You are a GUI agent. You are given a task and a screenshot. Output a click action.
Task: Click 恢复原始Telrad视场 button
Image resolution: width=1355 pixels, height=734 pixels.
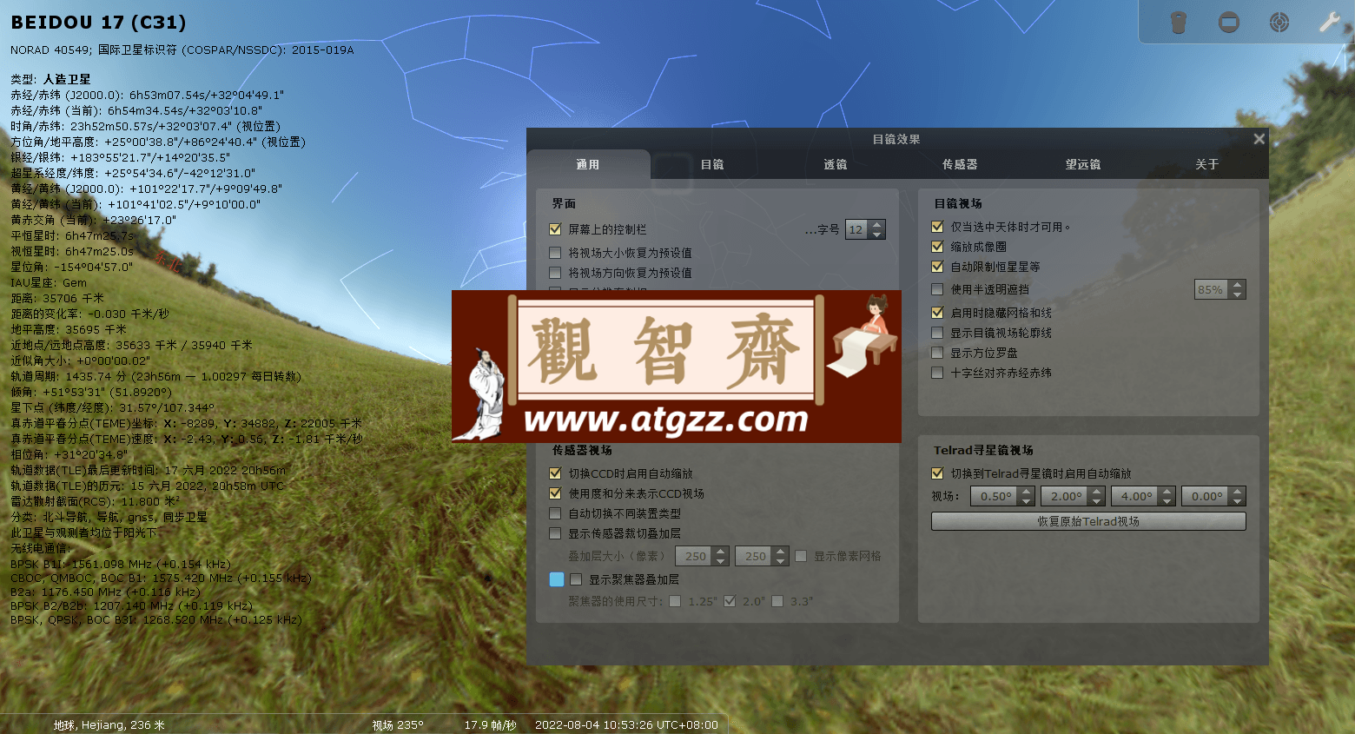pos(1088,521)
